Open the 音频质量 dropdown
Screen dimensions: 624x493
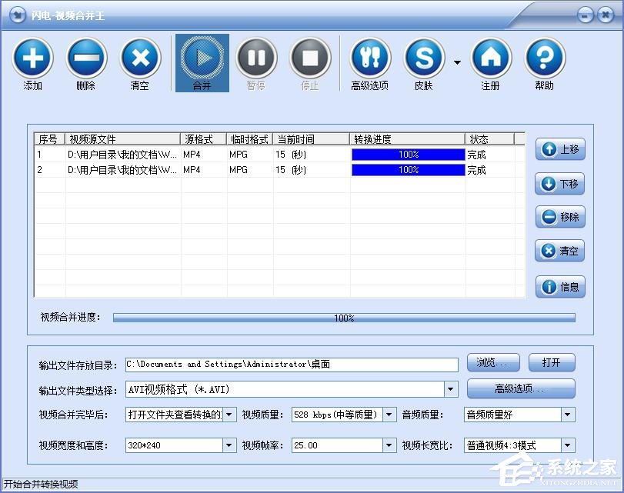566,415
